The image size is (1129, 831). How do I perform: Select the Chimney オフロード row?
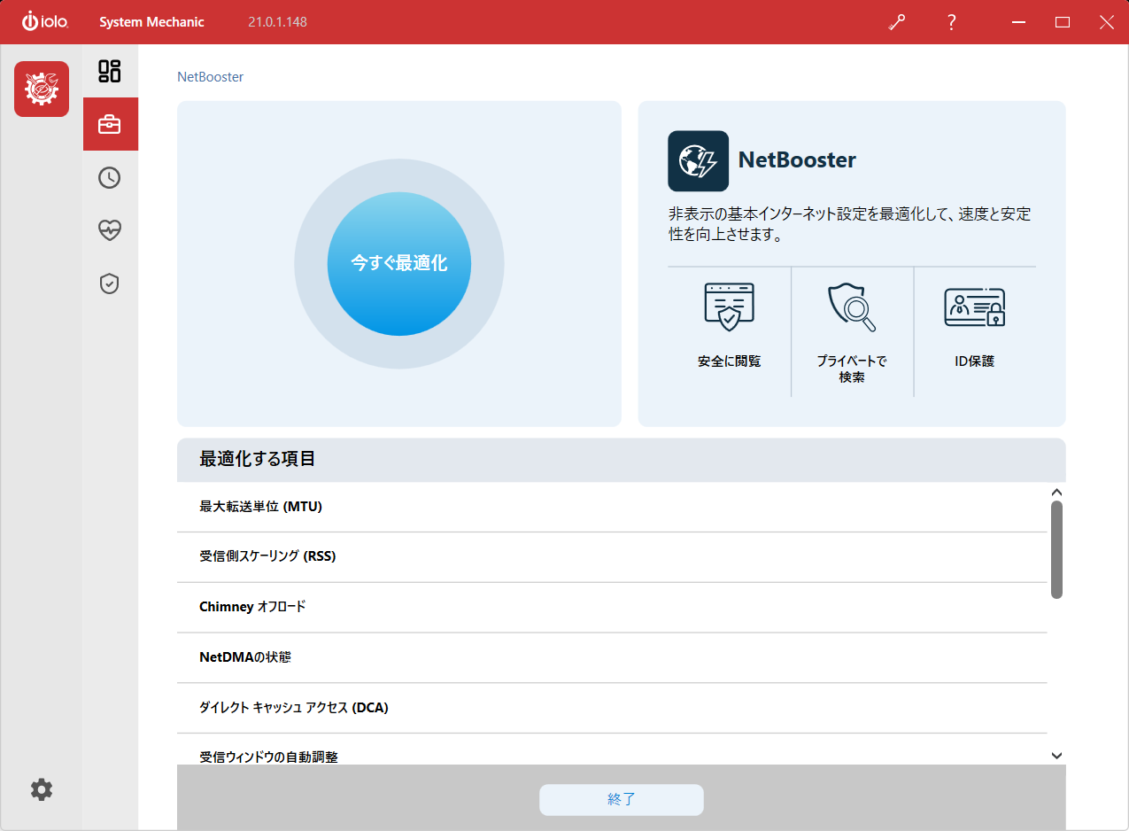pos(611,607)
